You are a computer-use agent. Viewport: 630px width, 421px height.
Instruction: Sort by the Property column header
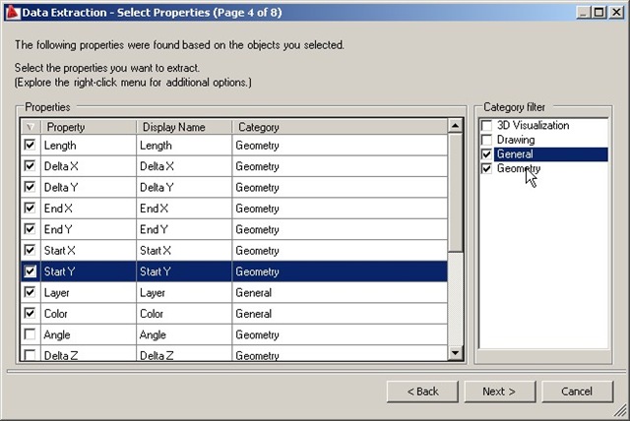tap(89, 127)
